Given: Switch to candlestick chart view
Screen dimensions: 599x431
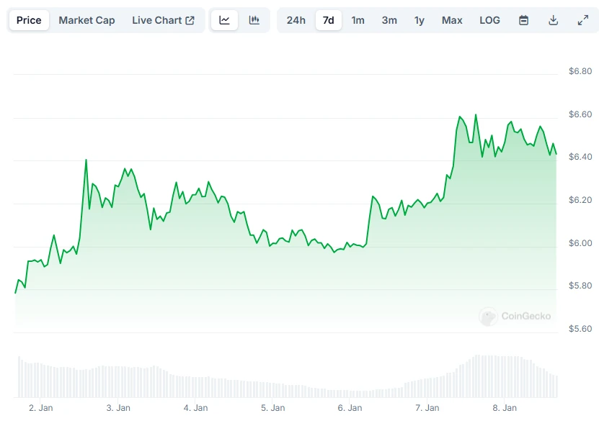Looking at the screenshot, I should [x=254, y=20].
